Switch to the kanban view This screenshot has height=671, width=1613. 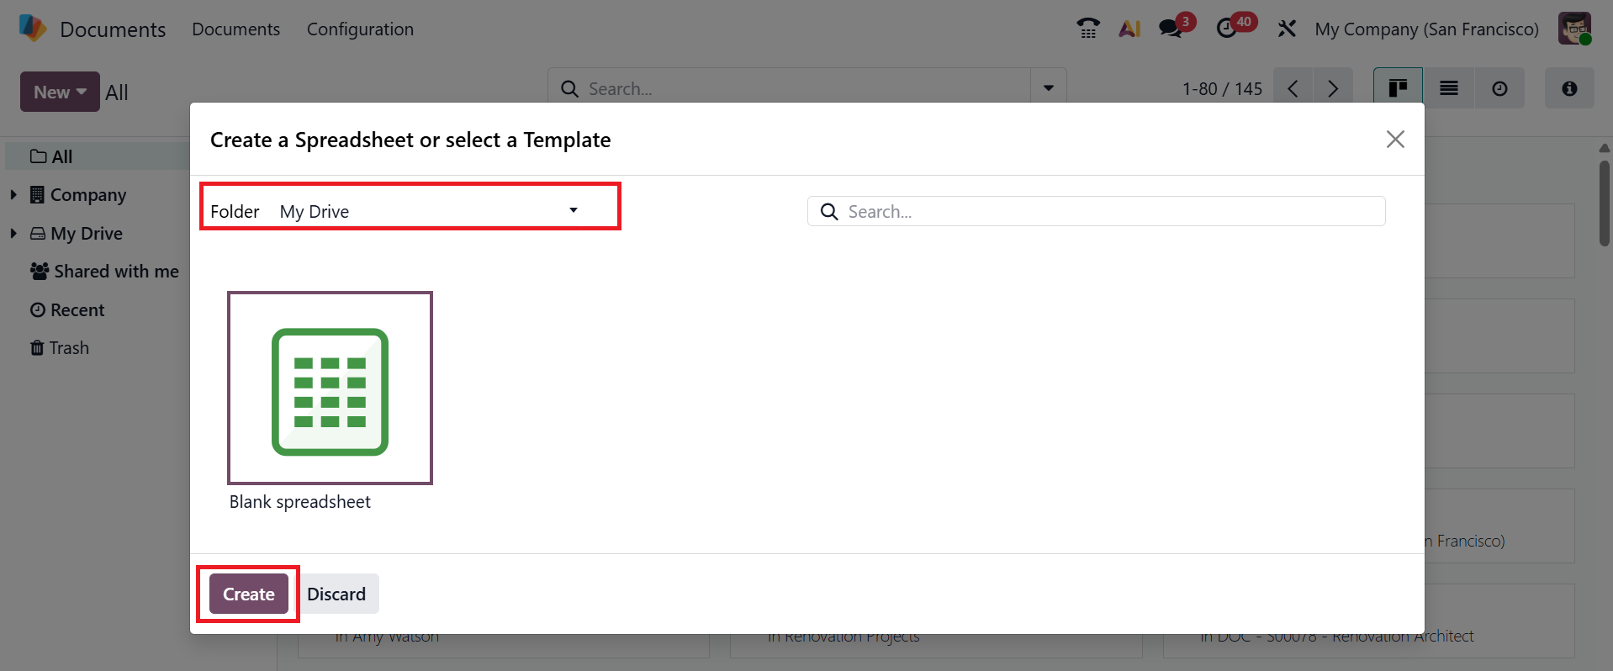(1398, 88)
